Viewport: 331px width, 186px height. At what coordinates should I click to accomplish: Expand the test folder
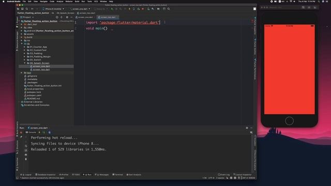pos(22,73)
